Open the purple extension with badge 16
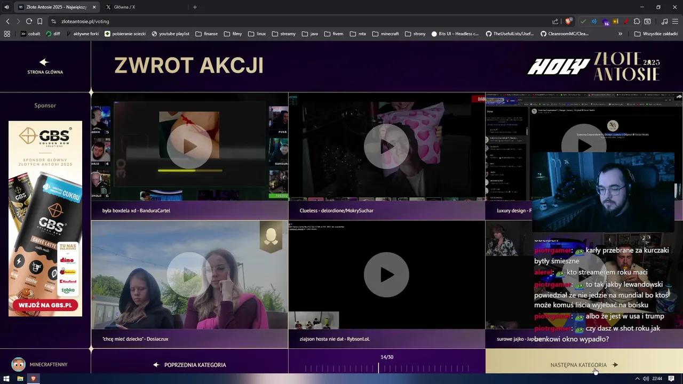The height and width of the screenshot is (384, 683). click(605, 22)
